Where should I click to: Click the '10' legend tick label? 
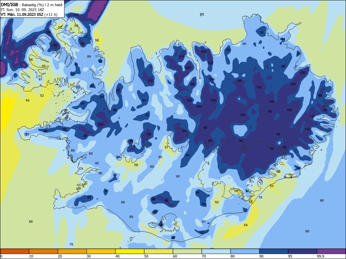(x=31, y=256)
